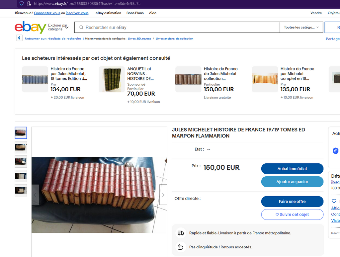Click the 150,00 EUR item price text
The image size is (340, 257).
coord(221,167)
